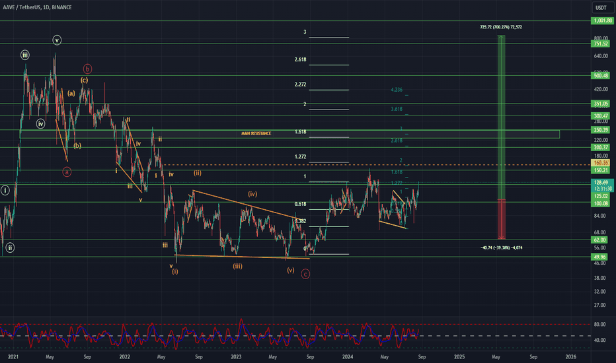Select the 250.39 price level label

click(601, 130)
